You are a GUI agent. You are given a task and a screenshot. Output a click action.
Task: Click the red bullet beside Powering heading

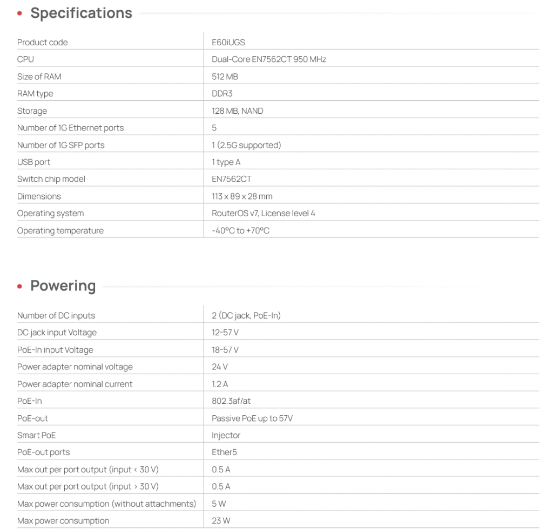20,286
